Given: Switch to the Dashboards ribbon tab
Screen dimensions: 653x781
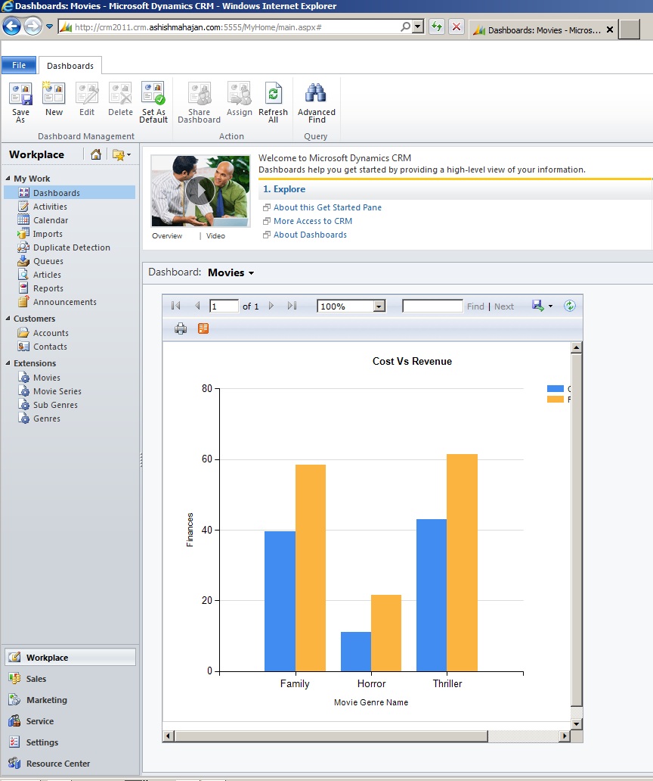Looking at the screenshot, I should (70, 66).
